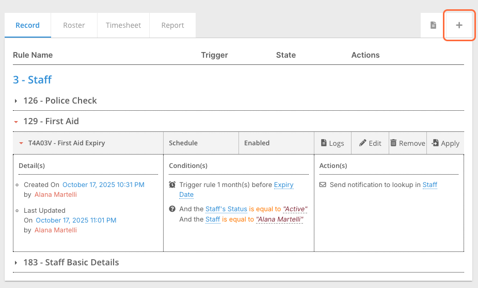
Task: Click the Action(s) section heading
Action: (x=333, y=166)
